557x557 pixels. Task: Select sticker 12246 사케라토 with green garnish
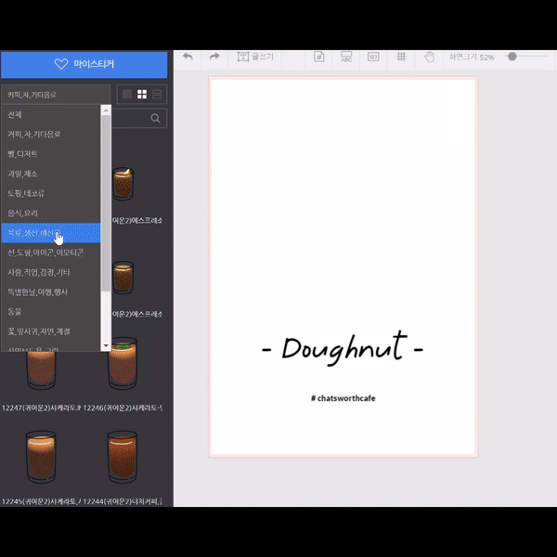coord(123,363)
